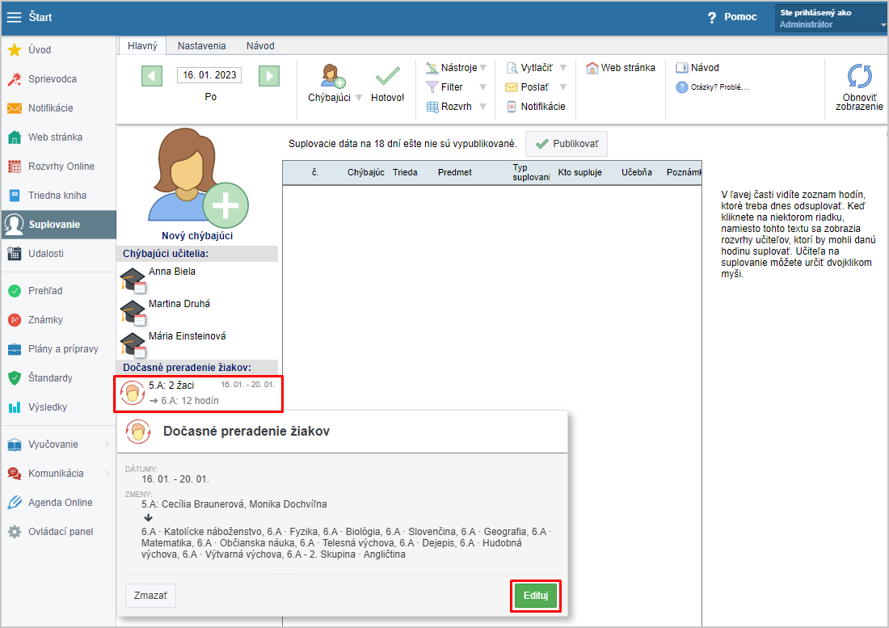Click the Chýbajúc column header

click(x=365, y=172)
